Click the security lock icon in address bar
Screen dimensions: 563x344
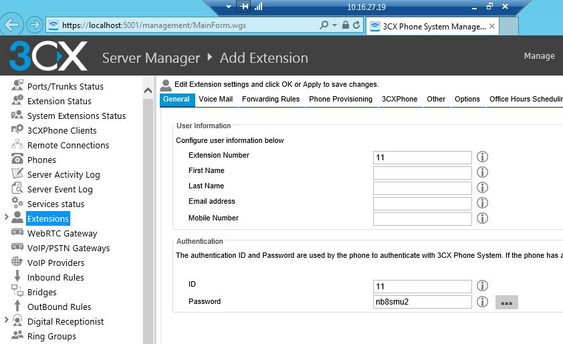pyautogui.click(x=346, y=25)
